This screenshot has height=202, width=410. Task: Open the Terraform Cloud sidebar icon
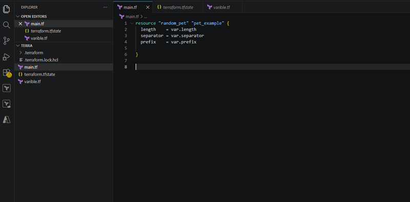pyautogui.click(x=7, y=104)
